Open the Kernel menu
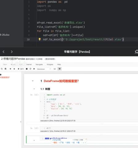The height and width of the screenshot is (148, 138). click(x=29, y=64)
